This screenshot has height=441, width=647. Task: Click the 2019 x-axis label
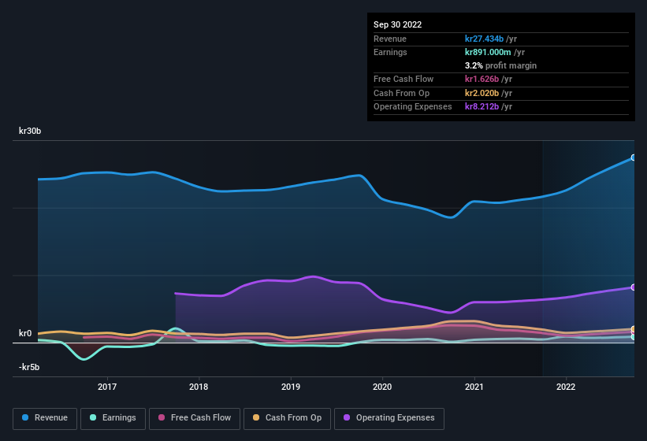(291, 387)
